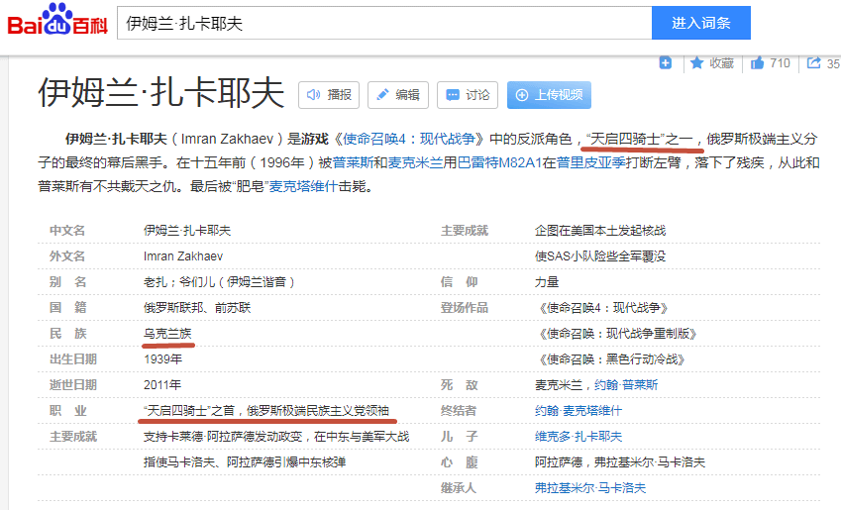Click the page title 伊姆兰·扎卡耶夫

pos(160,93)
